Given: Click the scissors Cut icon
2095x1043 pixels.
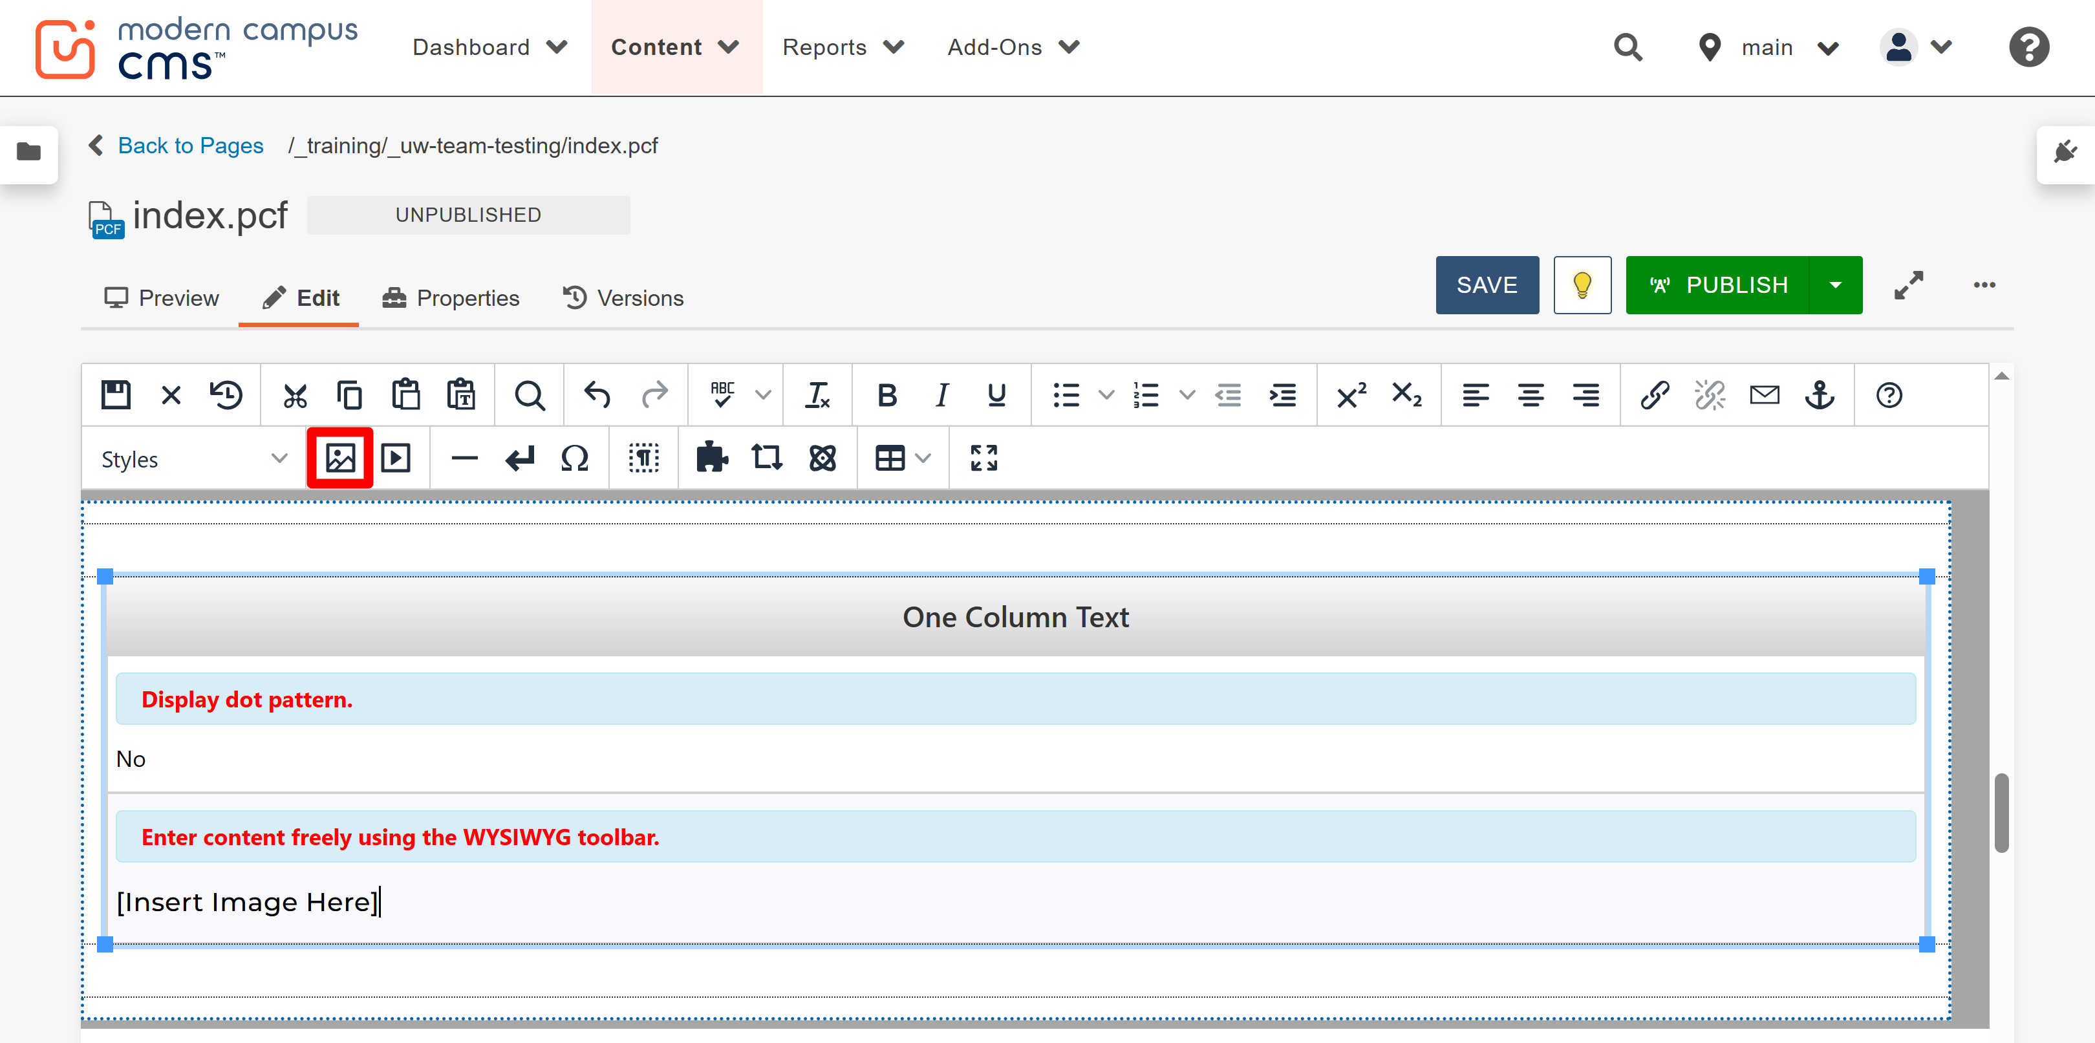Looking at the screenshot, I should point(295,395).
